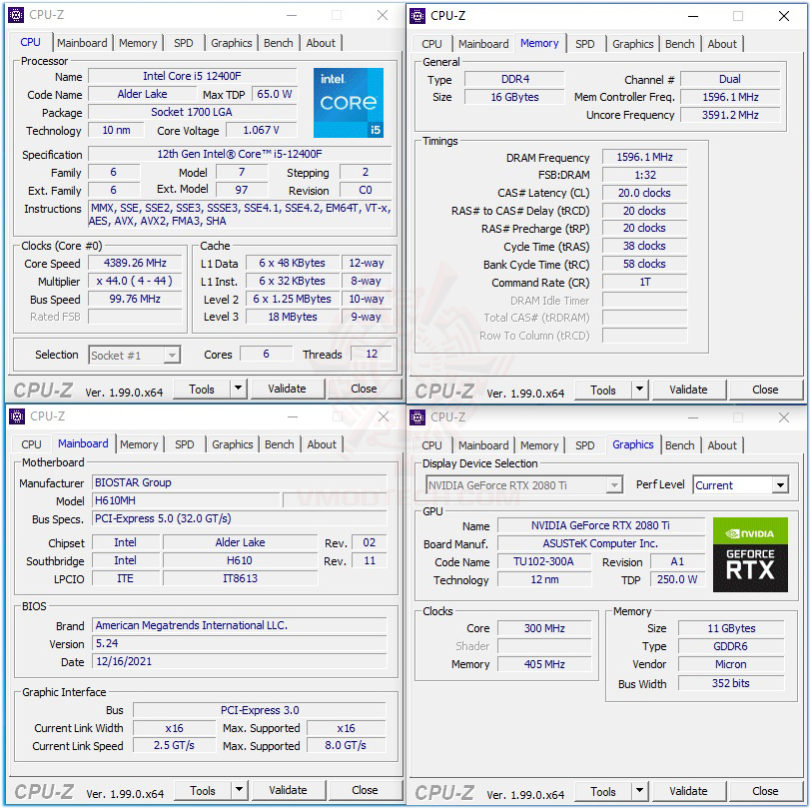Image resolution: width=811 pixels, height=809 pixels.
Task: Open the Bench tab in the CPU window
Action: pyautogui.click(x=279, y=43)
